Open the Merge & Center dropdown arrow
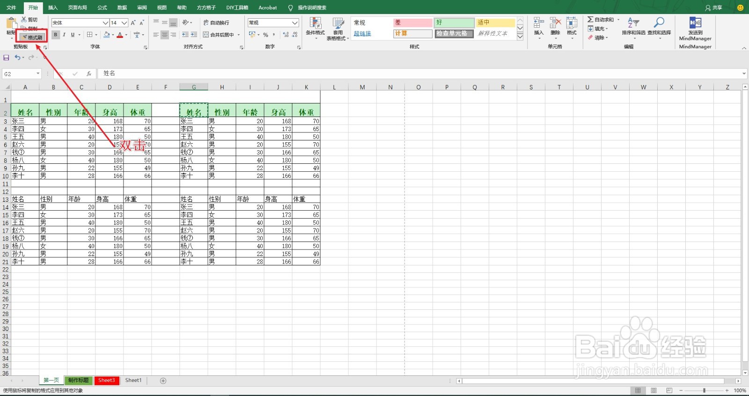 (238, 35)
